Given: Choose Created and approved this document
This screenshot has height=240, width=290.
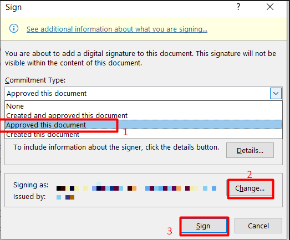Looking at the screenshot, I should (144, 115).
